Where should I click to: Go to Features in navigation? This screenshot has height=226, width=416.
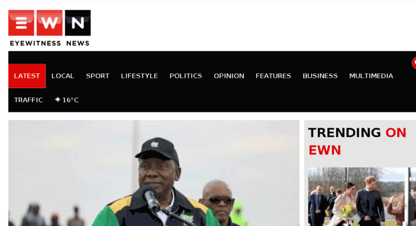click(x=273, y=76)
